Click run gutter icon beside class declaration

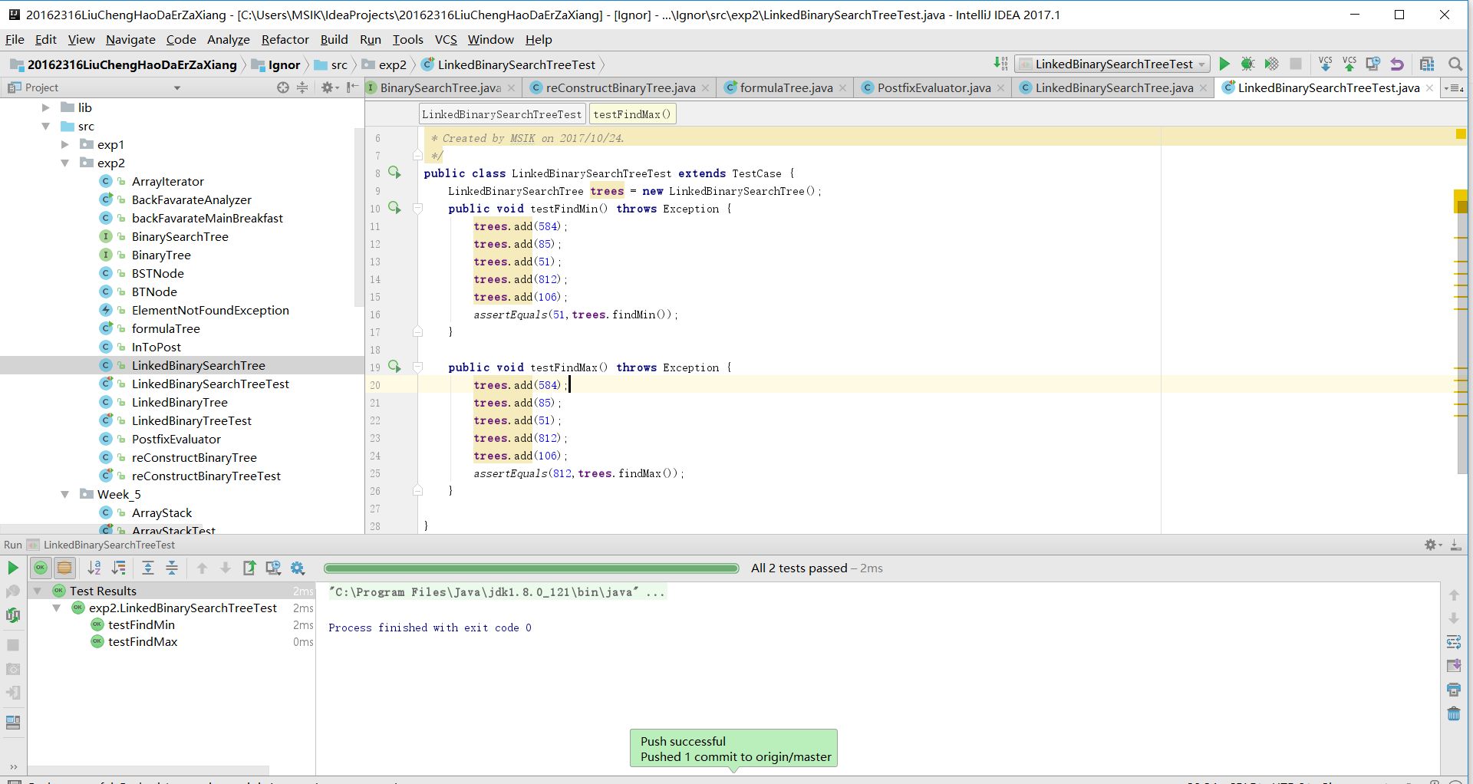tap(394, 173)
